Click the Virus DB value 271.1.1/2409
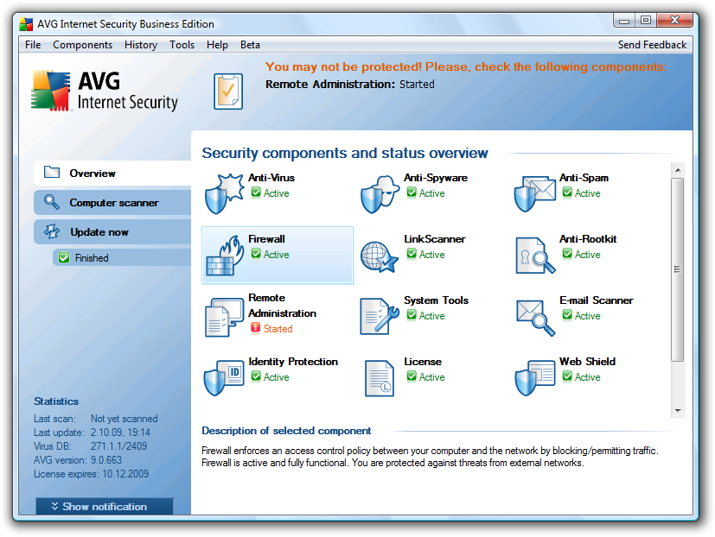The image size is (715, 537). [x=118, y=446]
